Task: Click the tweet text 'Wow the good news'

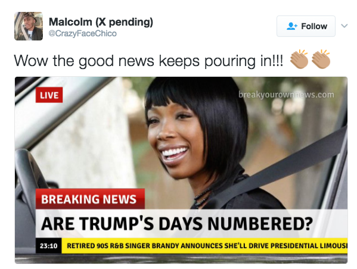Action: point(84,61)
